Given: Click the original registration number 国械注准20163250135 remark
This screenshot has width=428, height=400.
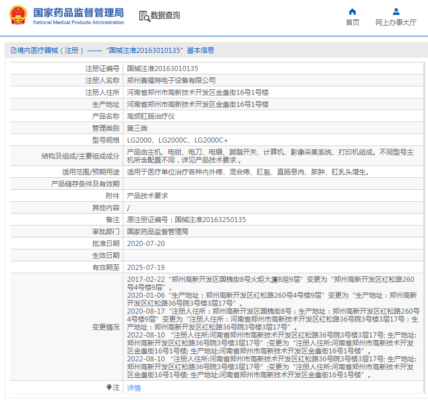Looking at the screenshot, I should tap(186, 219).
